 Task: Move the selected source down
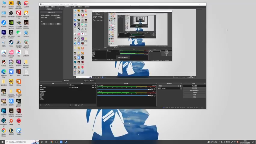[82, 105]
